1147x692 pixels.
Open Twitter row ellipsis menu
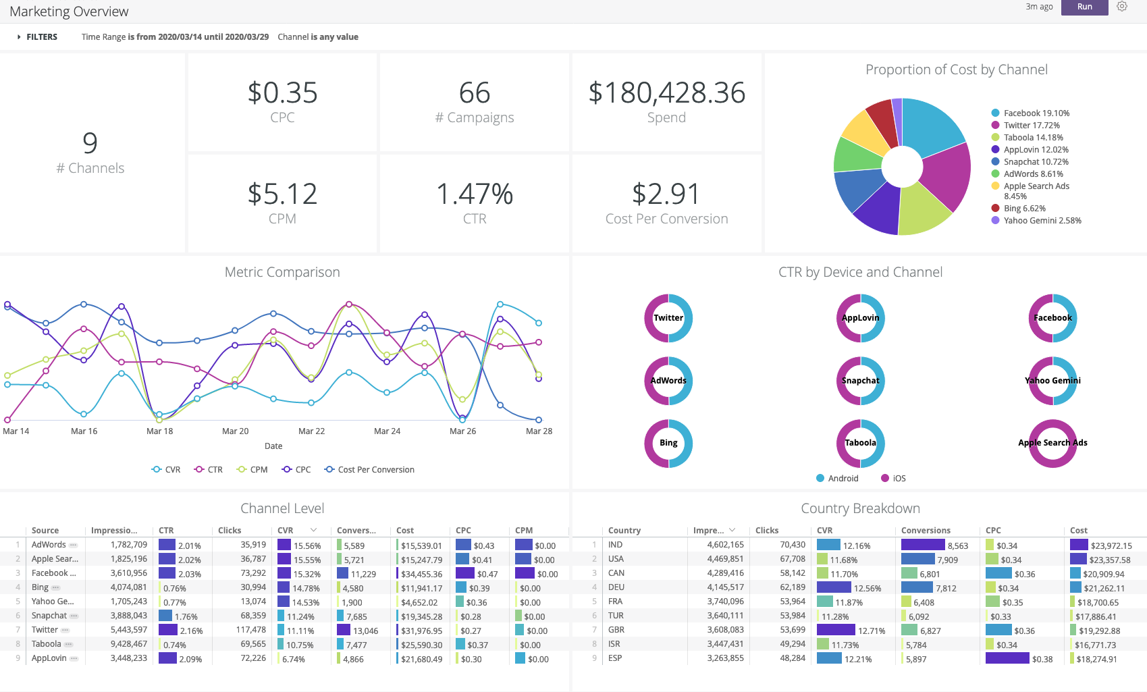coord(65,631)
